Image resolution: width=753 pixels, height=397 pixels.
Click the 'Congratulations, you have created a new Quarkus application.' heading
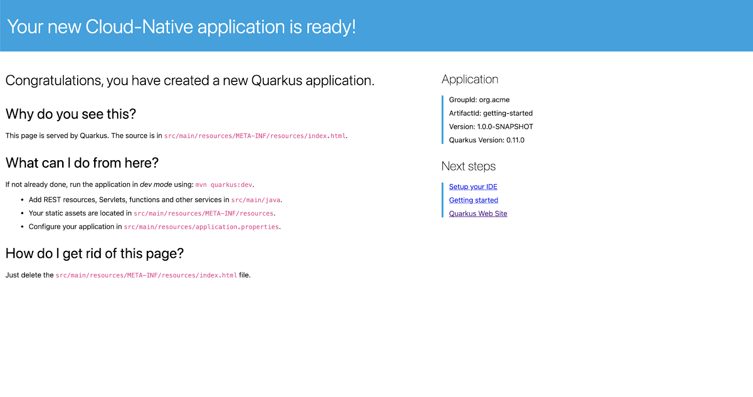click(190, 80)
